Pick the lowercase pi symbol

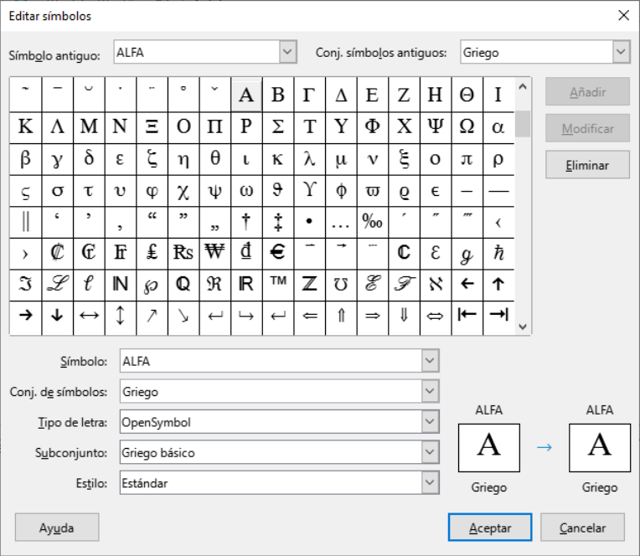tap(467, 158)
